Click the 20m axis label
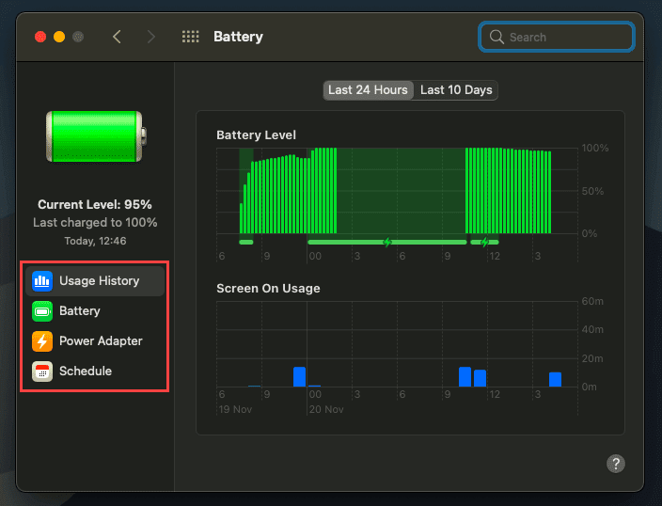Screen dimensions: 662x506 592,358
